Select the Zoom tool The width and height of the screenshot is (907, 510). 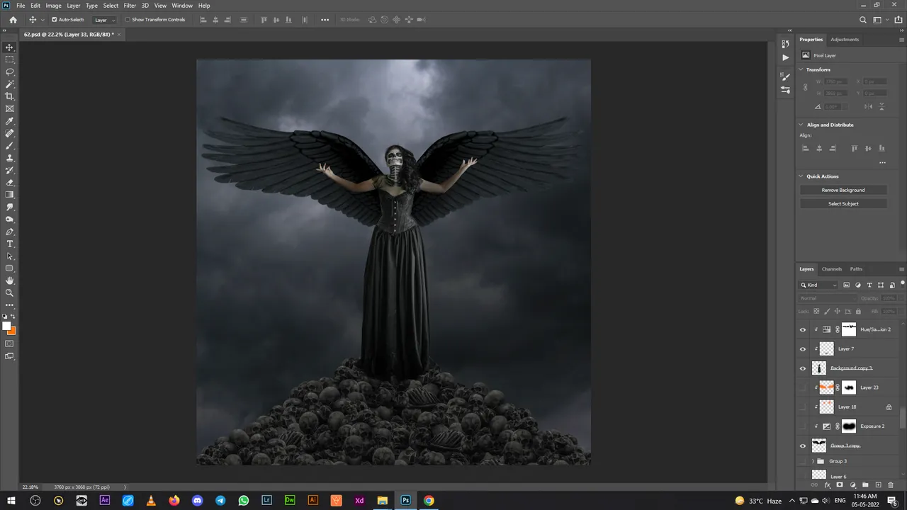click(x=10, y=293)
